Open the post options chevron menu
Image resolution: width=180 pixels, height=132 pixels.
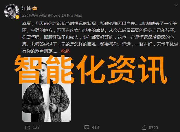[x=176, y=5]
